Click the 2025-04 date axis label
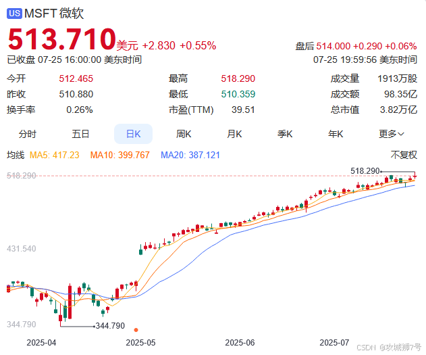 pos(41,342)
